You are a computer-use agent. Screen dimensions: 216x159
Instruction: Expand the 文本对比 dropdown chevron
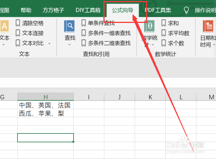pos(49,43)
